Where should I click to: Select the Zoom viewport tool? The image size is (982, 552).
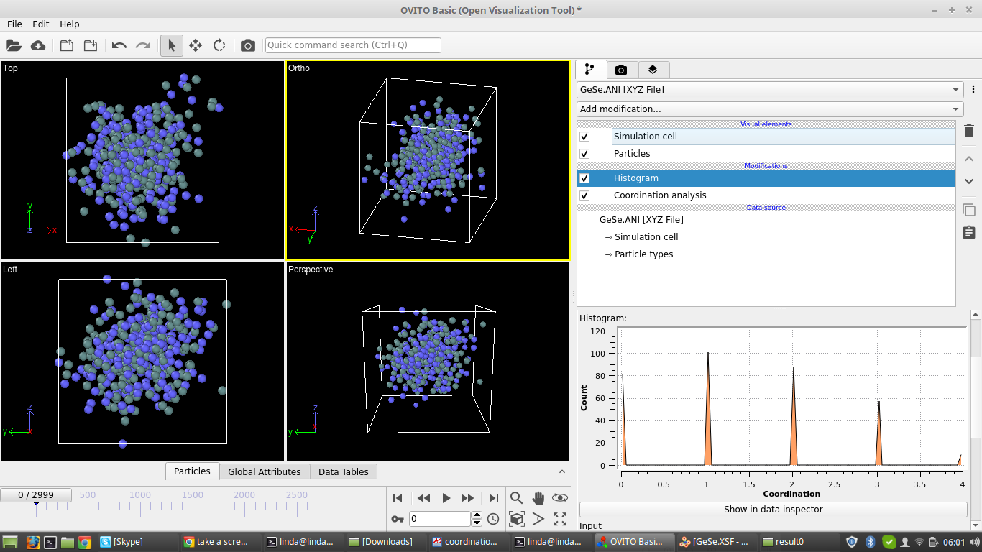point(516,497)
